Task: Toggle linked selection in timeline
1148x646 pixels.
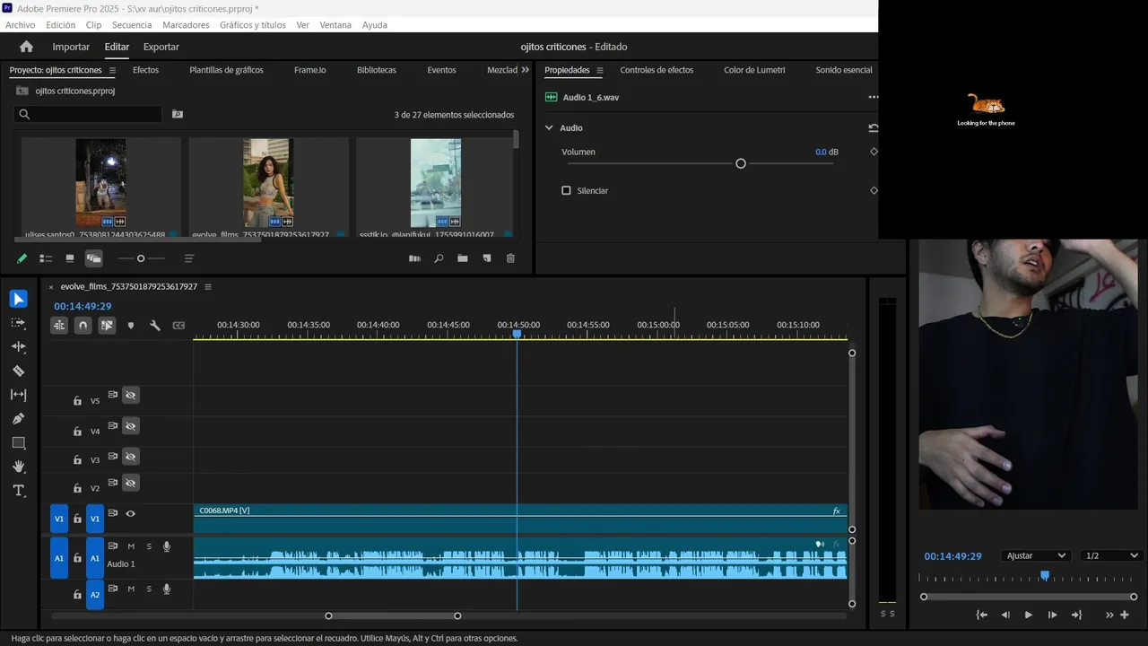Action: (107, 326)
